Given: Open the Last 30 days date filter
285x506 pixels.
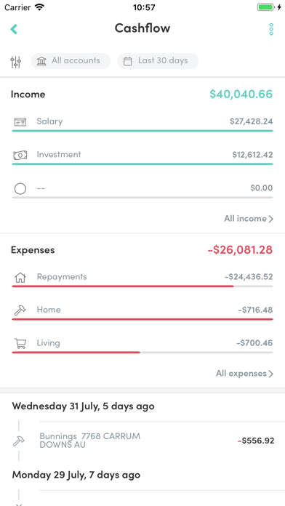Looking at the screenshot, I should 158,61.
